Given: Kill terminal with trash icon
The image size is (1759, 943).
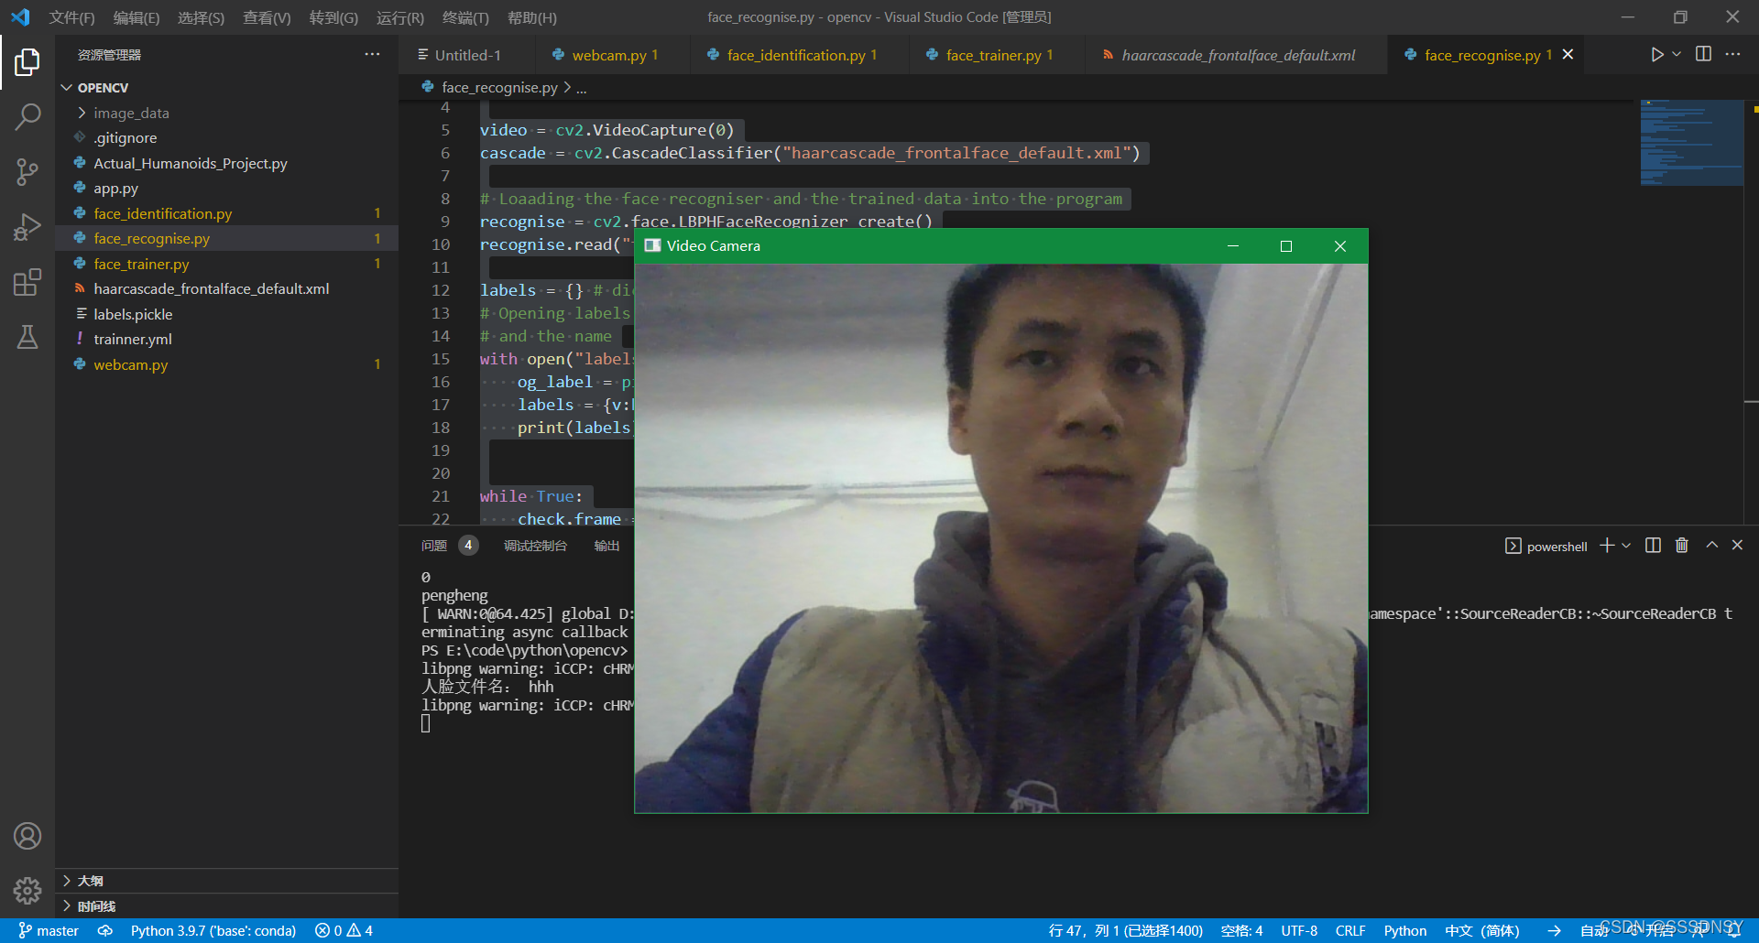Looking at the screenshot, I should (1682, 546).
